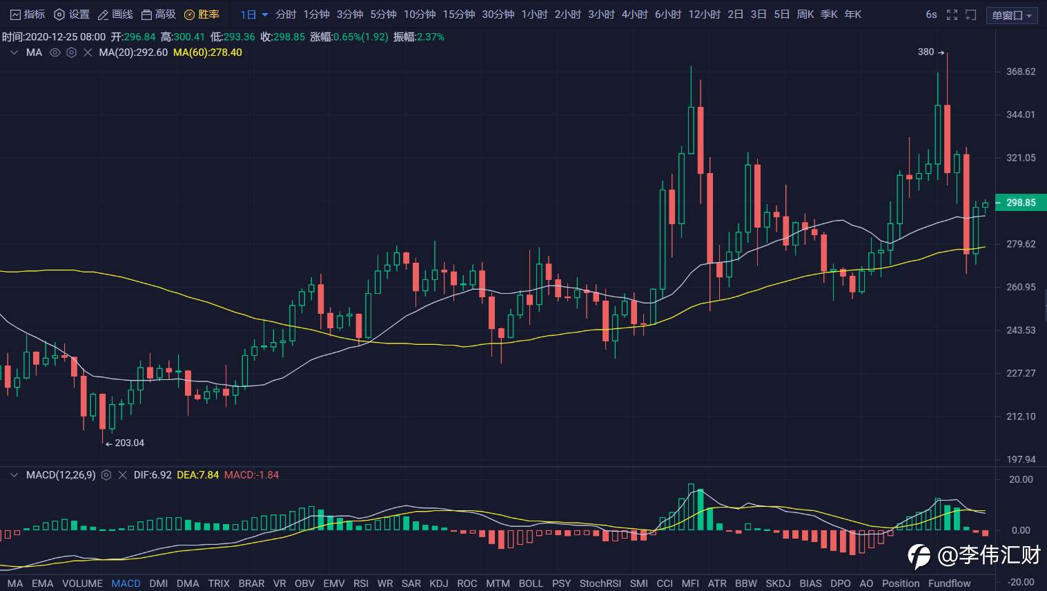Switch to 年K yearly candles
The image size is (1047, 591).
(853, 14)
